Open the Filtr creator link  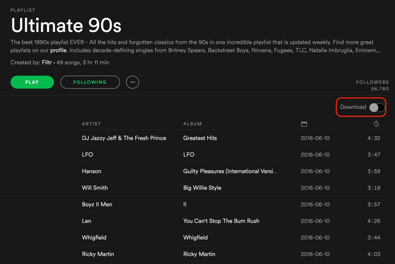47,63
